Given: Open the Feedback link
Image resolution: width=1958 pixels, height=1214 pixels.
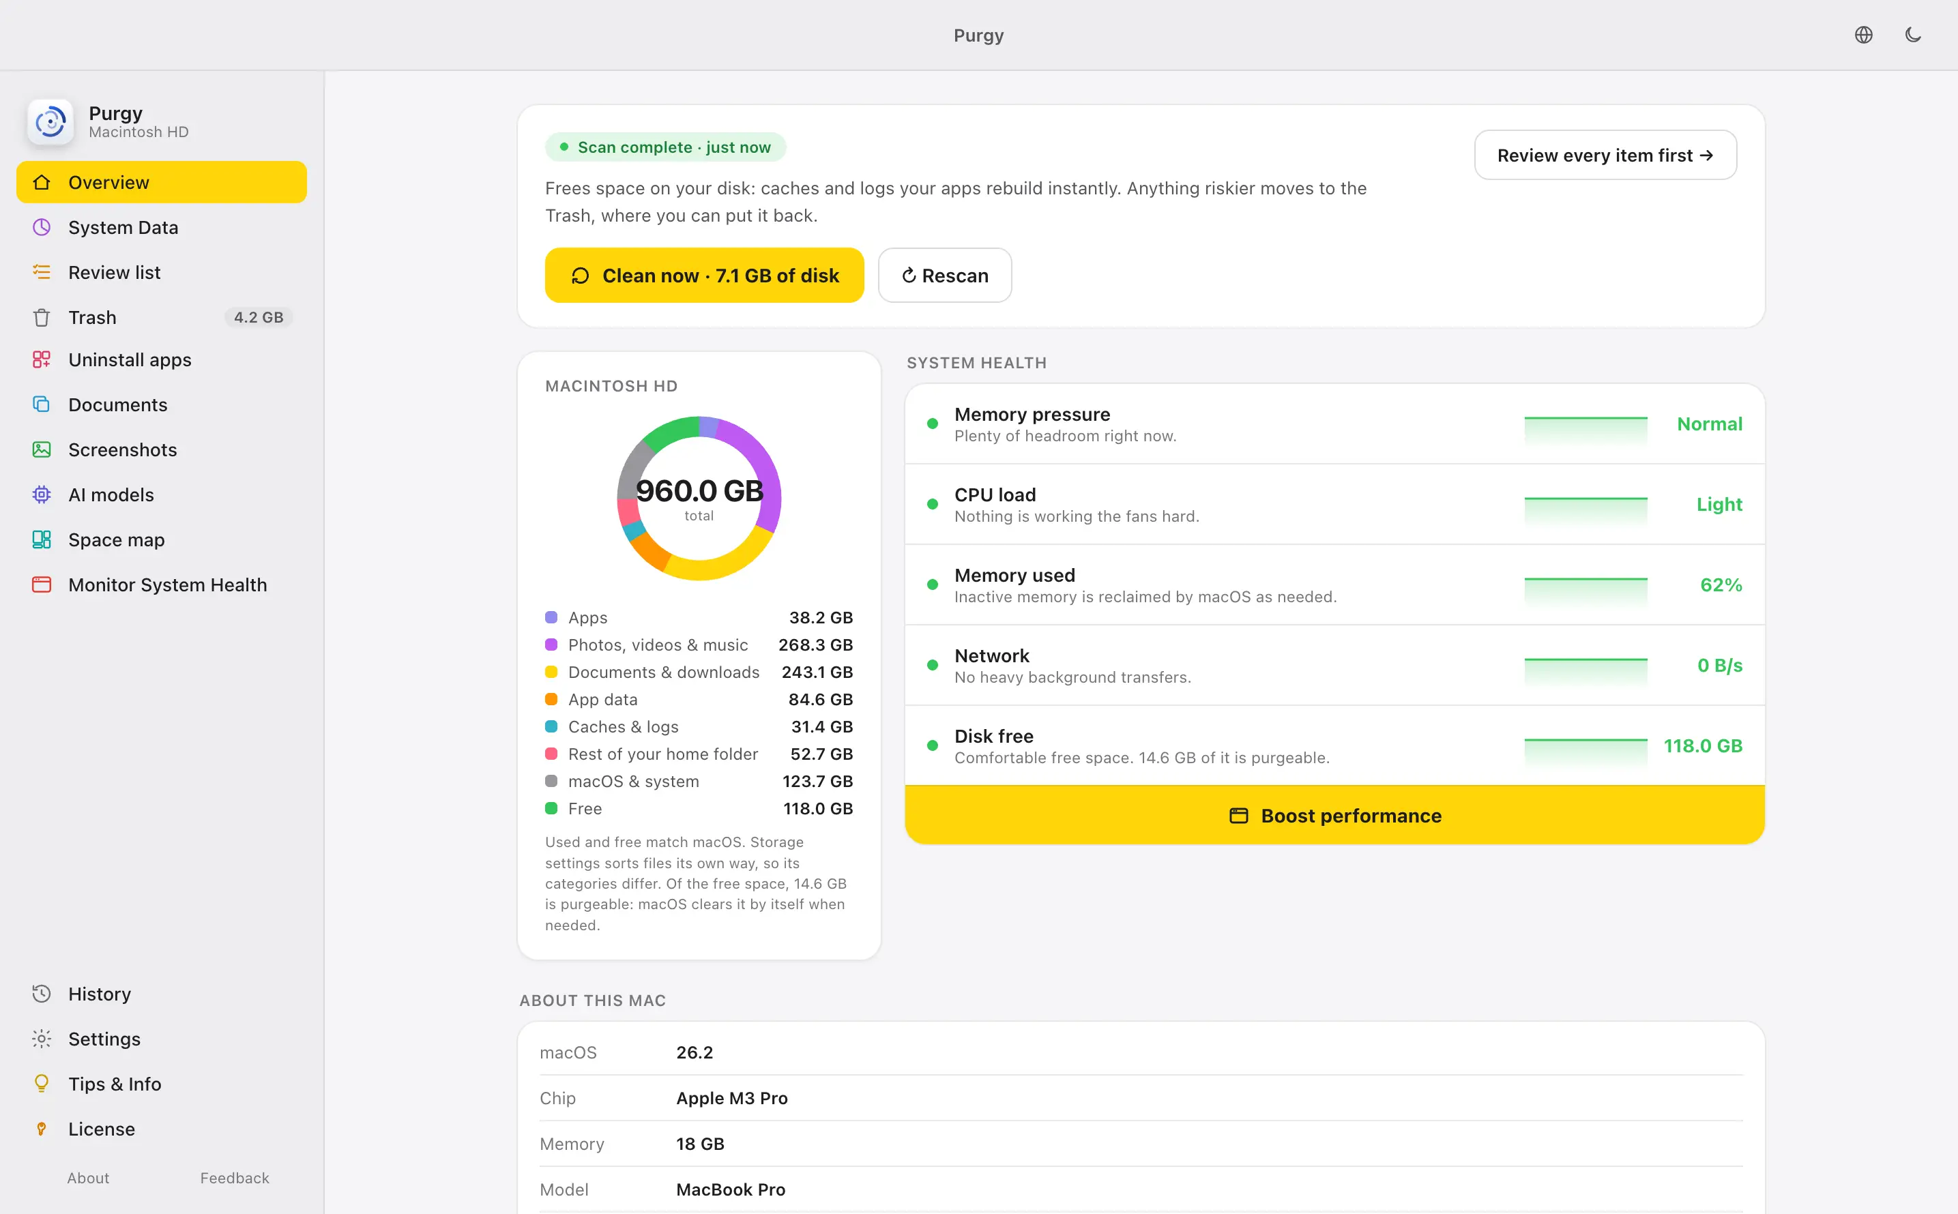Looking at the screenshot, I should point(235,1178).
